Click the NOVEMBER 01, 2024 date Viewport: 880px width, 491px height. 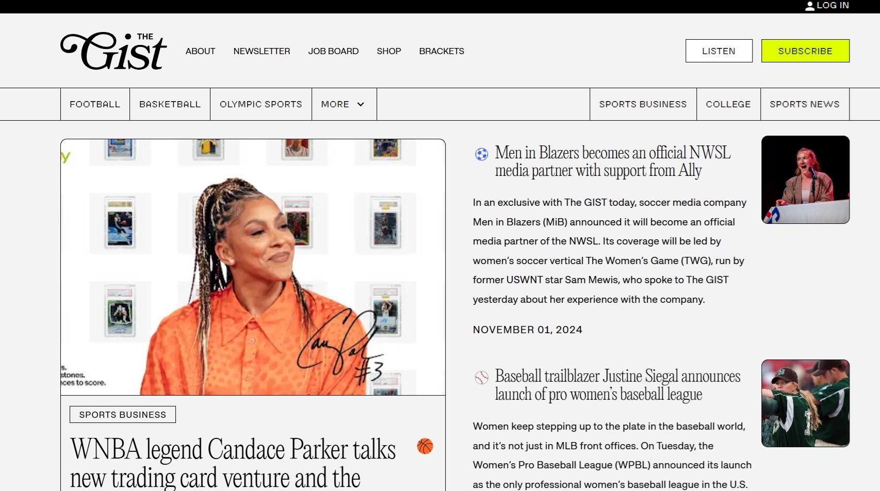528,330
